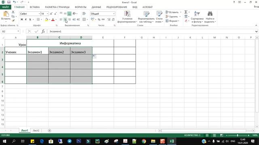This screenshot has width=259, height=145.
Task: Center text horizontally
Action: coord(65,19)
